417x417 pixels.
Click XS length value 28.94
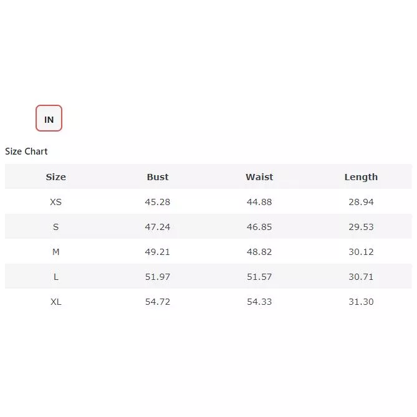[x=361, y=202]
